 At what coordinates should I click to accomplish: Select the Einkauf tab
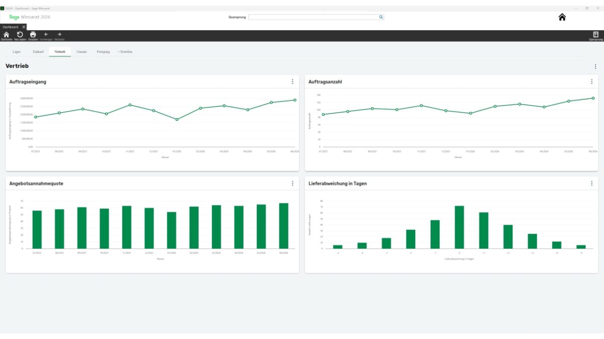[38, 52]
